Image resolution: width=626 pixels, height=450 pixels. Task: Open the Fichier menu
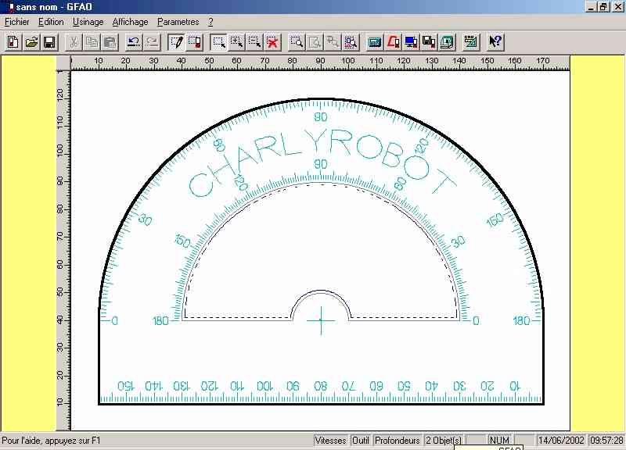pos(17,22)
